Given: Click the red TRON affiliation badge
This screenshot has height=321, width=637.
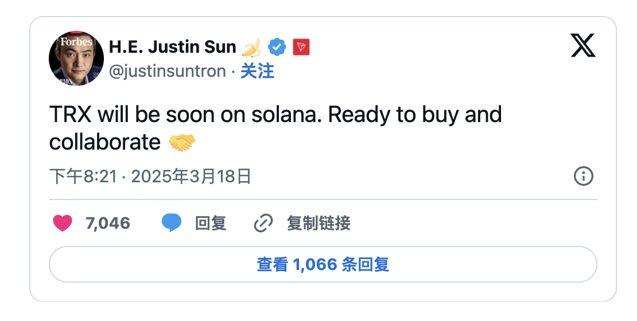Looking at the screenshot, I should pos(301,47).
